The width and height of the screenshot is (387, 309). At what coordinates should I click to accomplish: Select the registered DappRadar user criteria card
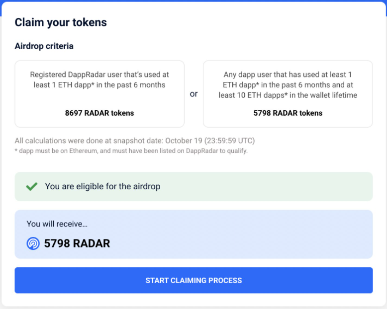click(x=99, y=94)
